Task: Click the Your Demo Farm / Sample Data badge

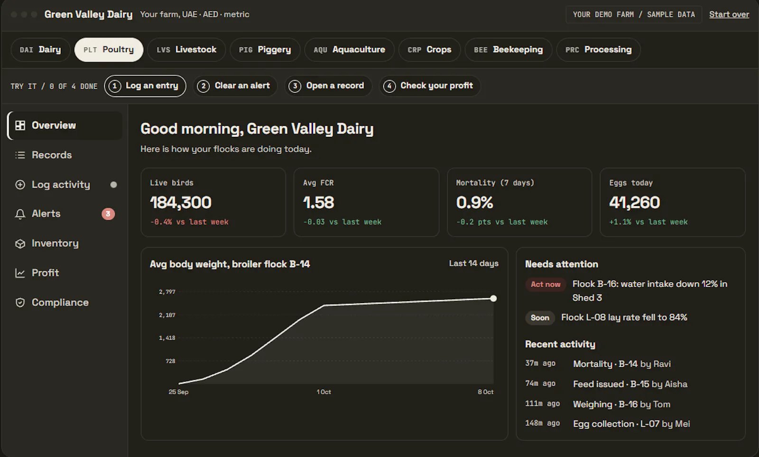Action: 634,15
